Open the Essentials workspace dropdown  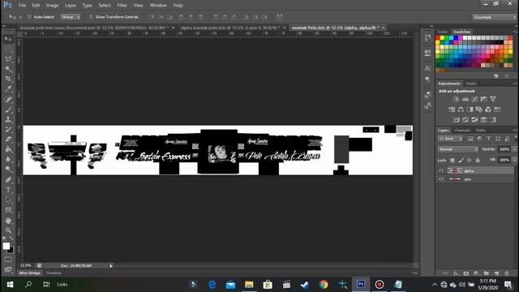point(494,17)
